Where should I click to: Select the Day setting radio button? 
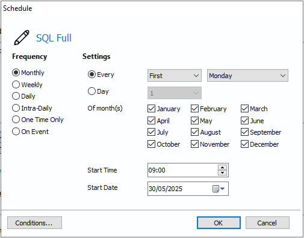(92, 91)
